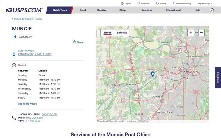Select the English language option

pos(128,4)
